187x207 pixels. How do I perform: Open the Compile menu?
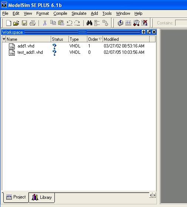[x=60, y=13]
